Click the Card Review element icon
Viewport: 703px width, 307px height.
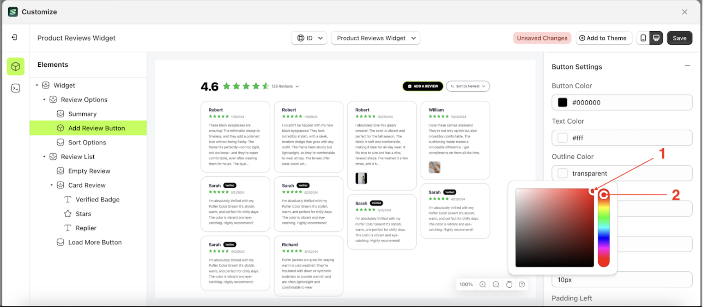(61, 185)
